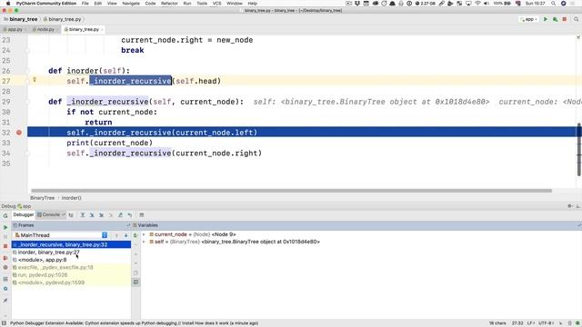Select frame execfile, _pydev_execfile.py:18
This screenshot has height=327, width=582.
(x=71, y=267)
